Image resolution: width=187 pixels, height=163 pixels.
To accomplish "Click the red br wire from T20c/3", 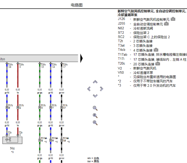I will coord(18,76).
